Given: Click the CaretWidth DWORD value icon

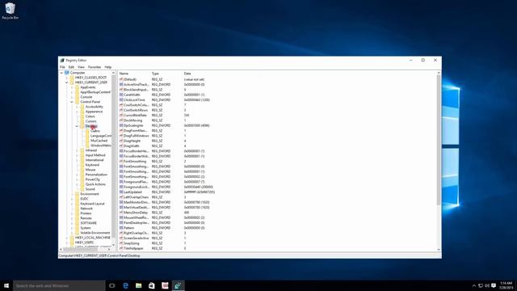Looking at the screenshot, I should point(121,95).
